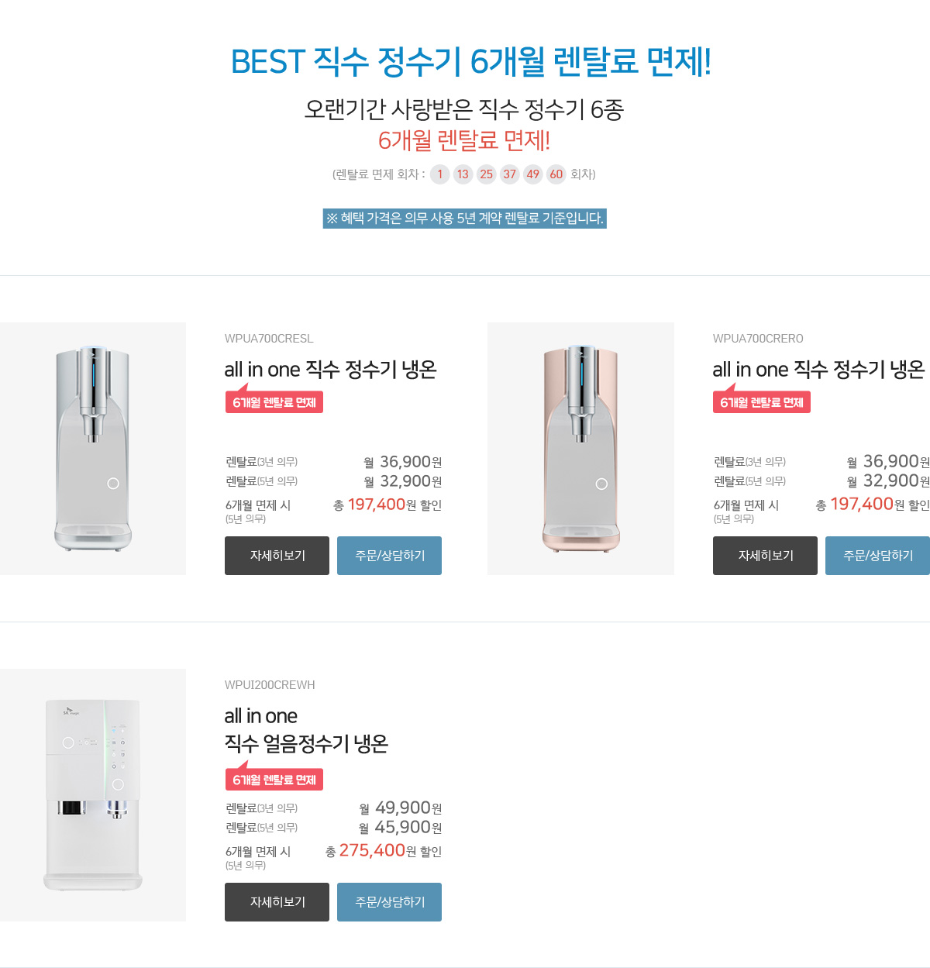930x968 pixels.
Task: Click the round badge numbered 49
Action: pos(532,174)
